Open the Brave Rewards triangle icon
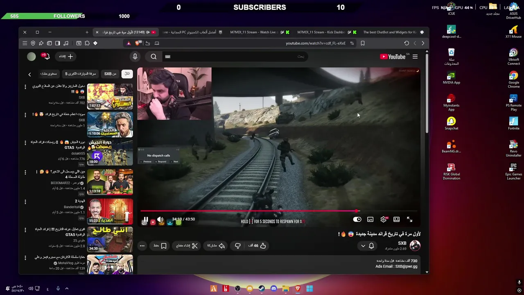This screenshot has width=524, height=295. [x=129, y=43]
